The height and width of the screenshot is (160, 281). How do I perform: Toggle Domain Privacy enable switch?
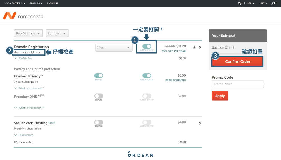point(99,76)
